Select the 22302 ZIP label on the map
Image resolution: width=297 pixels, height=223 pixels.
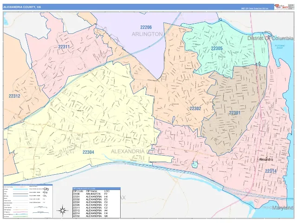(x=195, y=108)
